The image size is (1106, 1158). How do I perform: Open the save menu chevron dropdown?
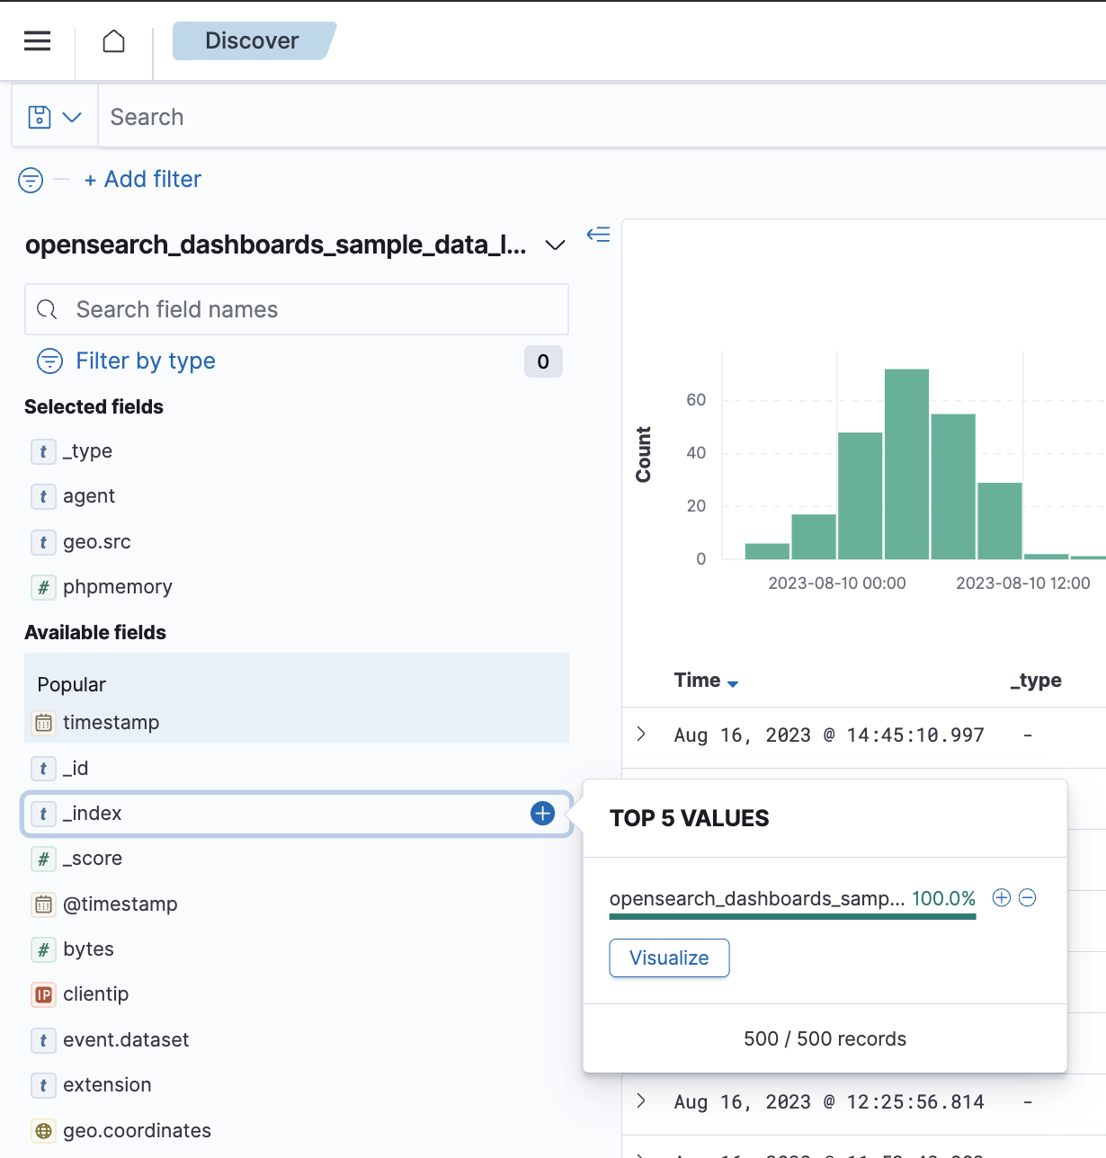73,116
